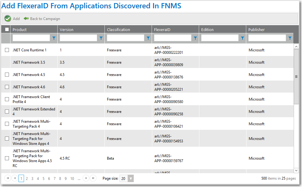
Task: Check the .NET Core Runtime 1 row
Action: tap(7, 50)
